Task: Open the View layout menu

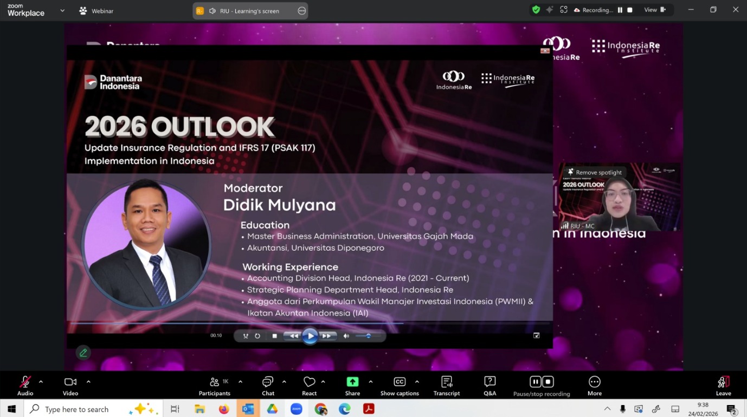Action: 654,10
